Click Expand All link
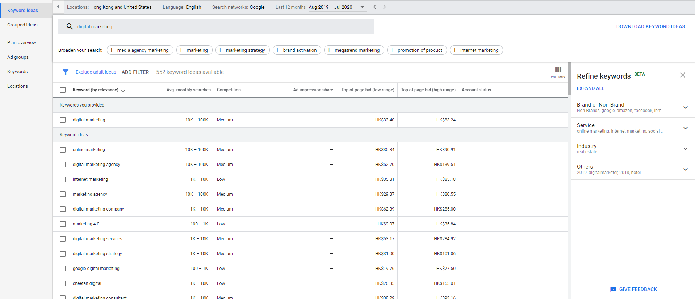 pos(590,88)
